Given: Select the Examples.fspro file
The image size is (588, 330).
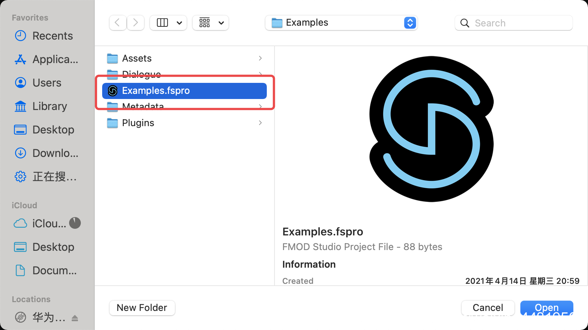Looking at the screenshot, I should (184, 91).
